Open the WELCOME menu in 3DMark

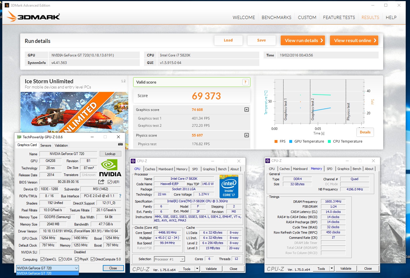point(244,18)
